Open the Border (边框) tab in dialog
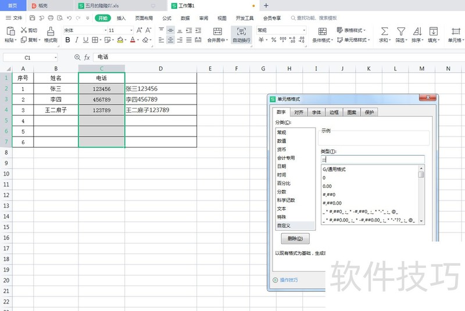 point(334,112)
